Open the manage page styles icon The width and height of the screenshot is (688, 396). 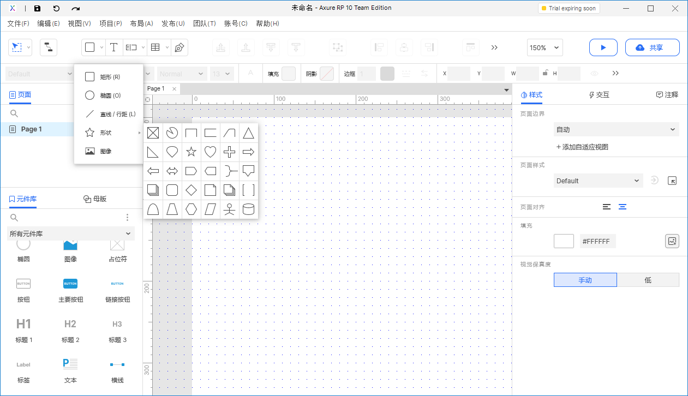pyautogui.click(x=672, y=181)
